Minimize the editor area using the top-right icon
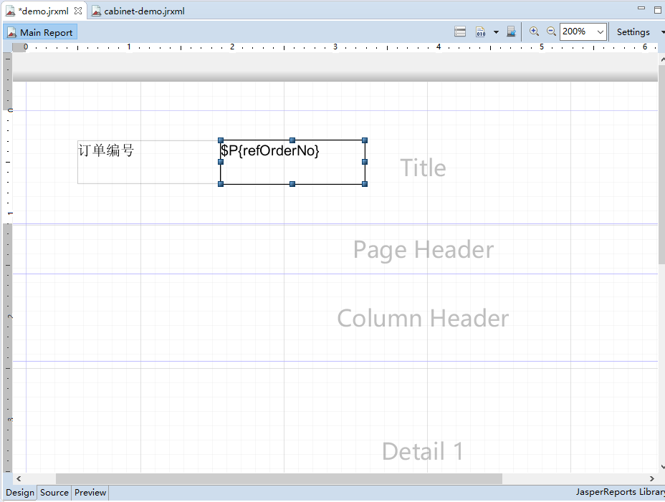Viewport: 665px width, 502px height. coord(641,8)
